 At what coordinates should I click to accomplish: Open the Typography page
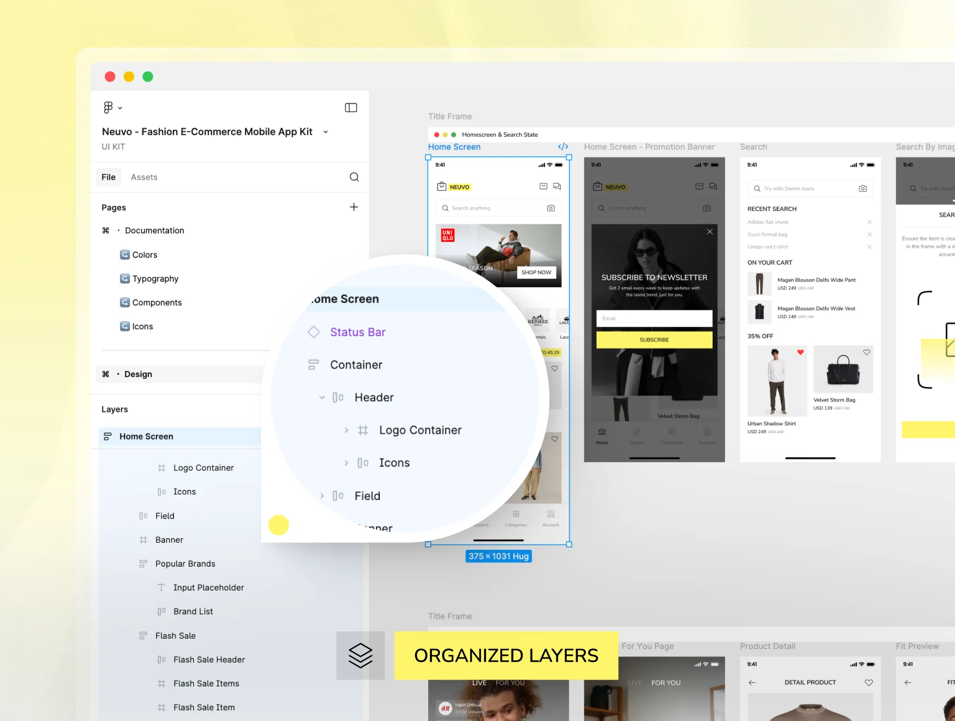tap(155, 279)
